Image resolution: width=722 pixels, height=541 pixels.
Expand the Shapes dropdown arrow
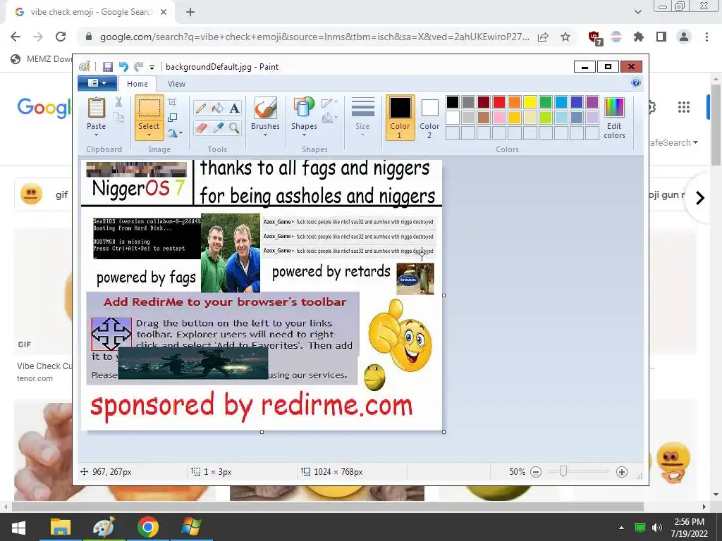tap(304, 135)
